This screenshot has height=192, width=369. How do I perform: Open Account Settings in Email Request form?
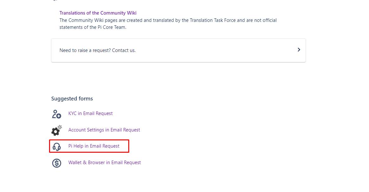click(104, 130)
